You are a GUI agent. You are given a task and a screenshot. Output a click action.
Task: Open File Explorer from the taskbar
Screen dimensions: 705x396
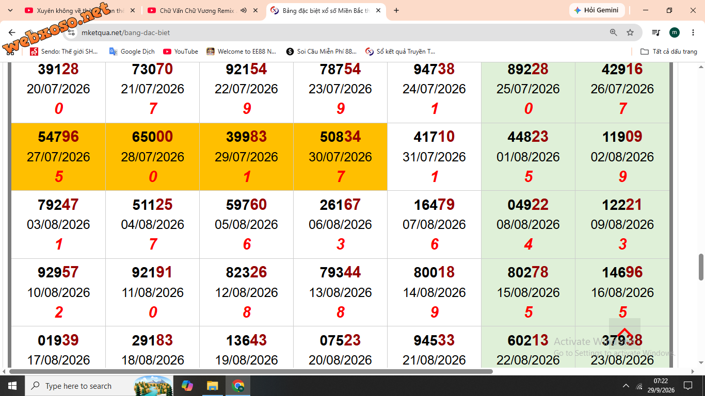tap(212, 386)
